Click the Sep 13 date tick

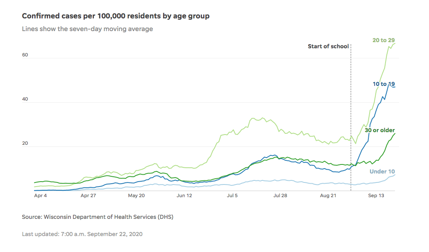click(x=376, y=196)
